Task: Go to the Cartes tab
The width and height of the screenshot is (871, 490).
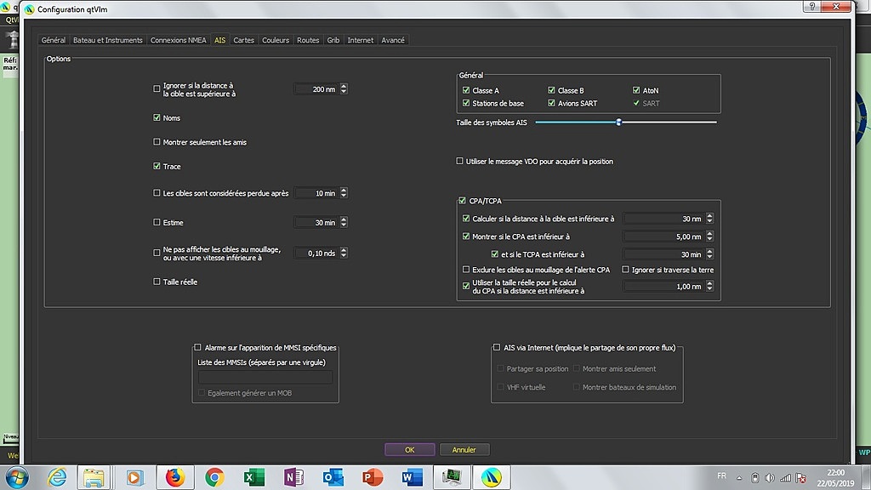Action: click(244, 40)
